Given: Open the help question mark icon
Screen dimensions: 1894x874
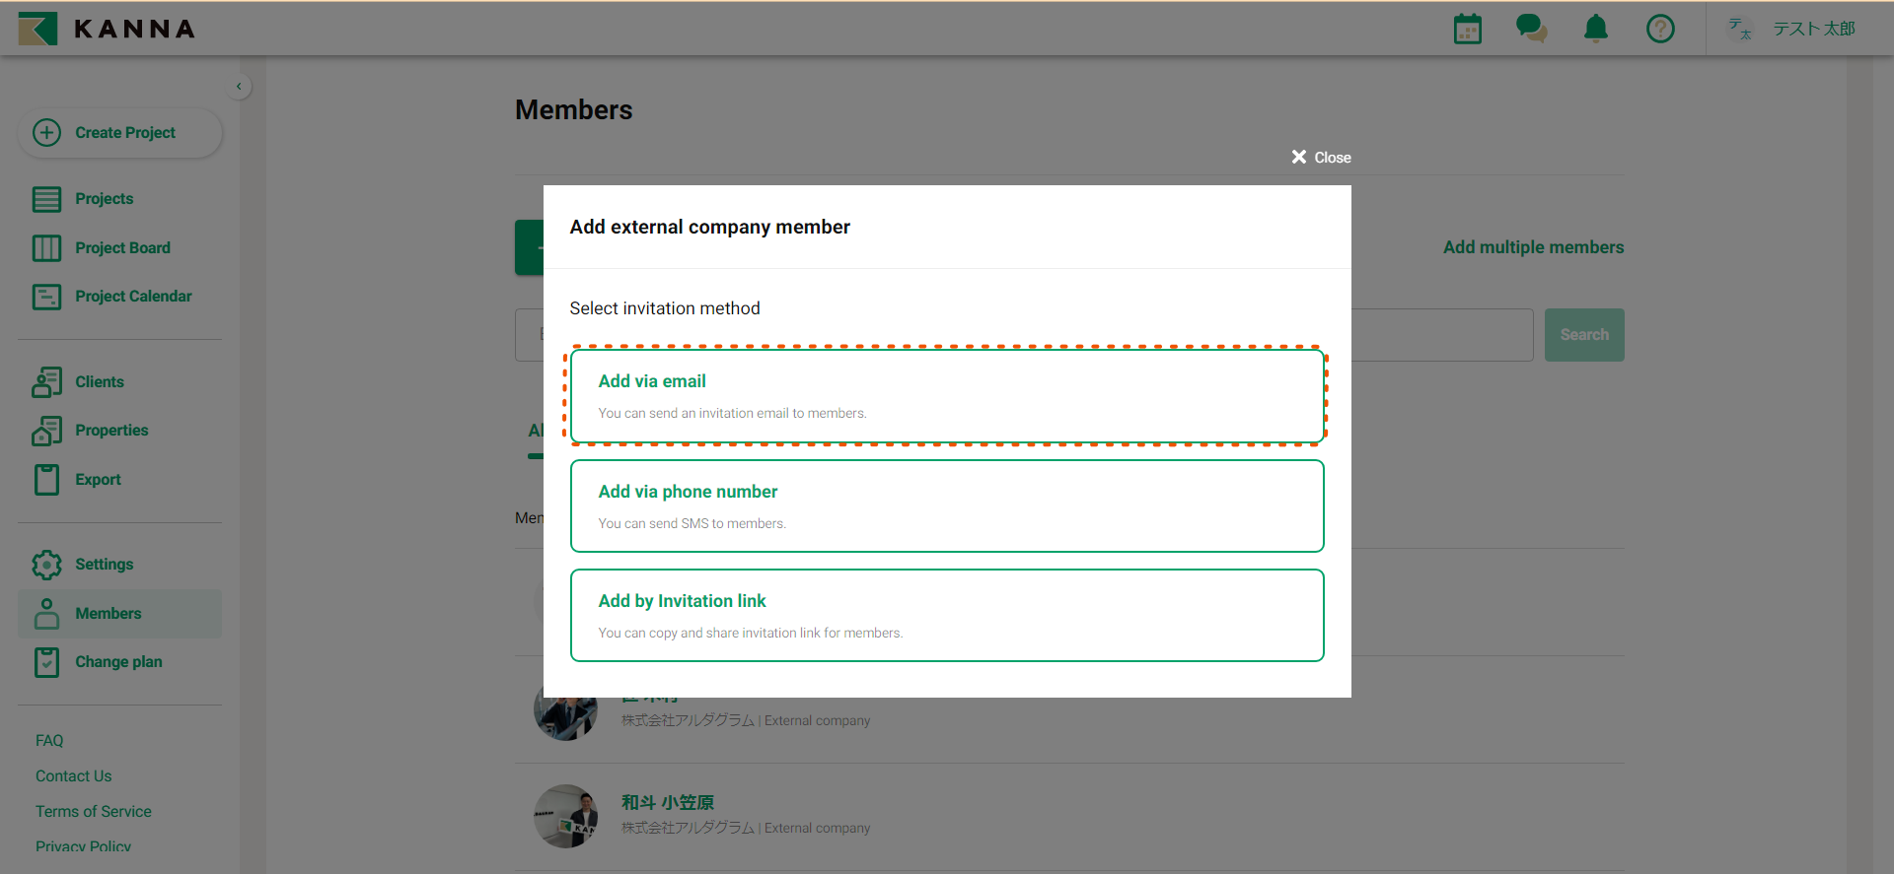Looking at the screenshot, I should [x=1660, y=29].
